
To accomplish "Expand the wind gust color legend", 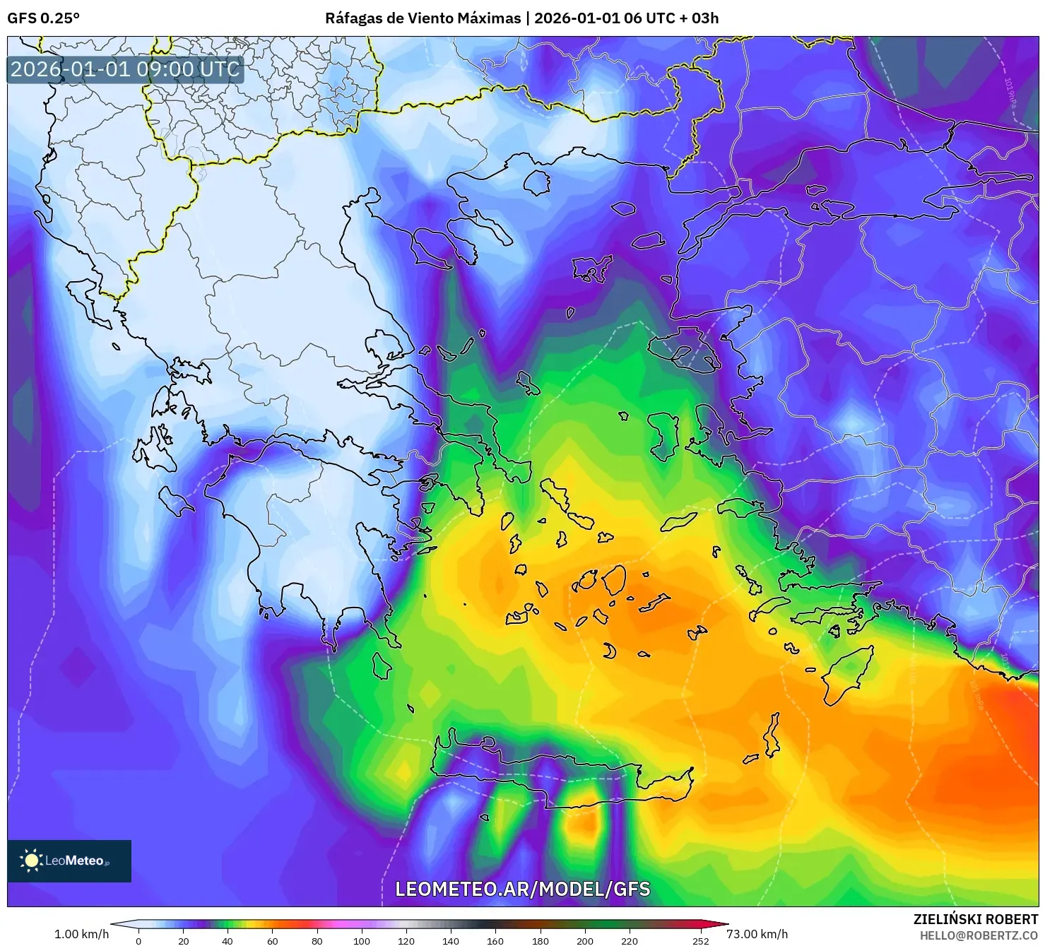I will 422,928.
